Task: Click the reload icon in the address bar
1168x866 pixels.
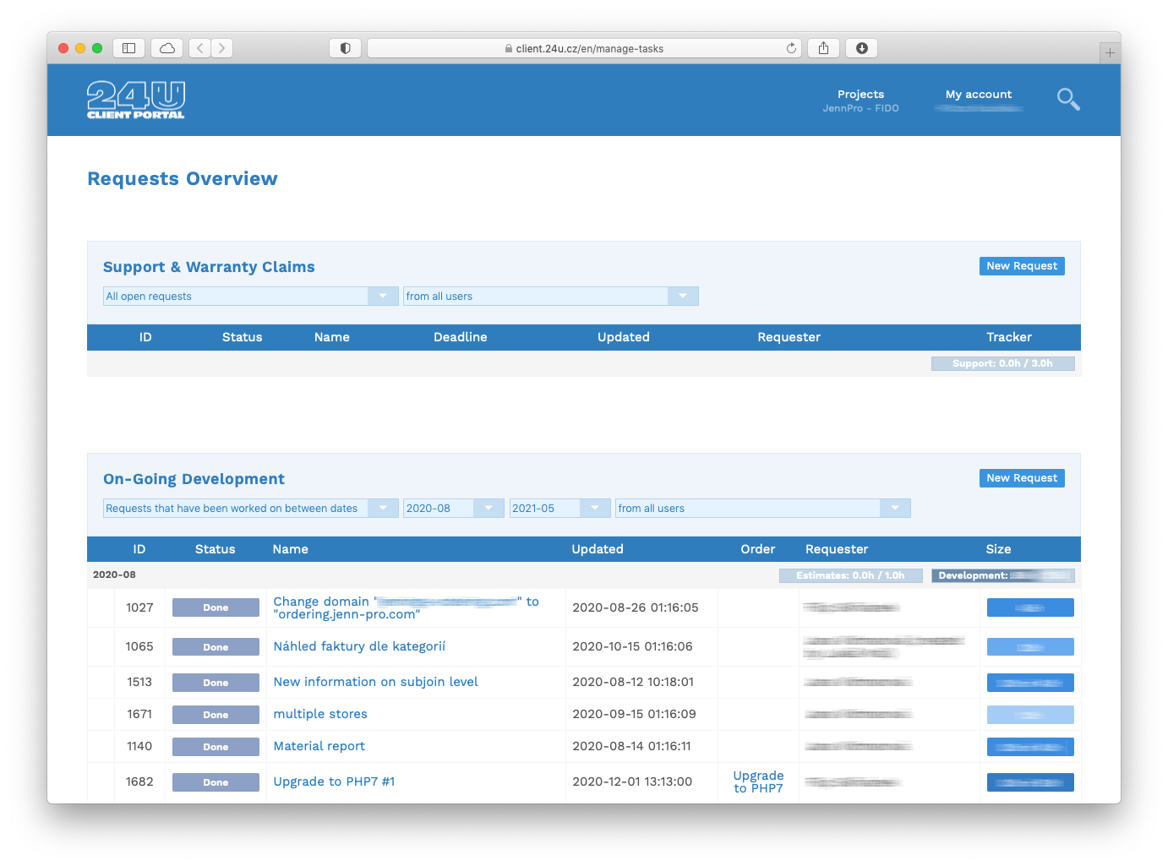Action: click(791, 48)
